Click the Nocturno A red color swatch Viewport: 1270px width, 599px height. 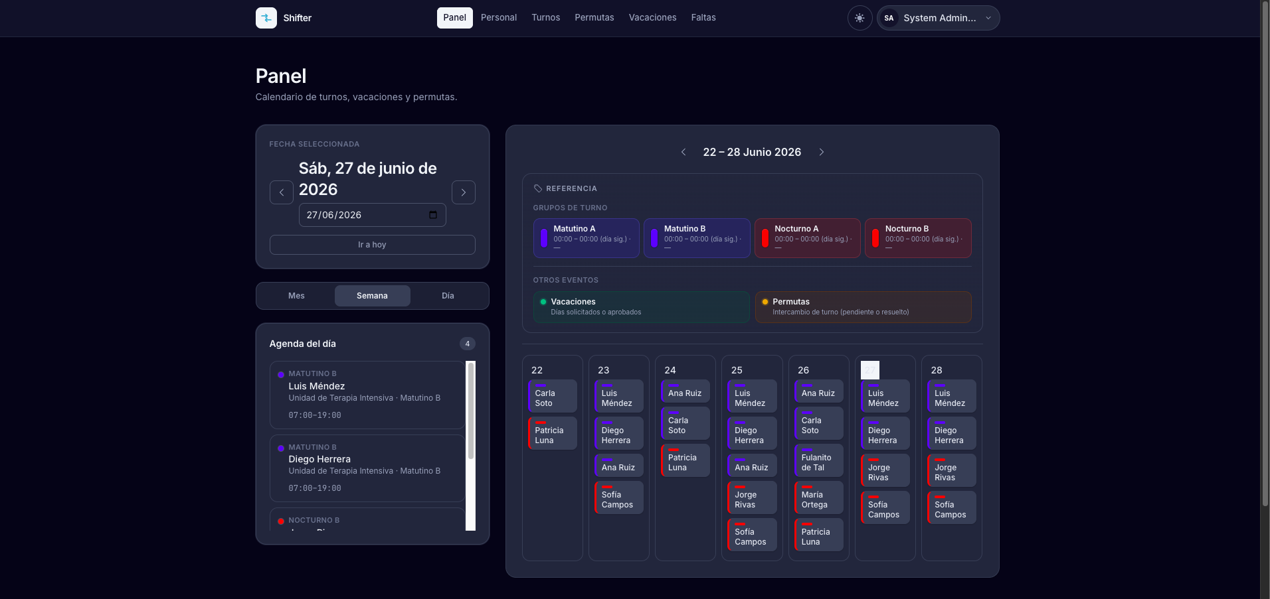(765, 238)
